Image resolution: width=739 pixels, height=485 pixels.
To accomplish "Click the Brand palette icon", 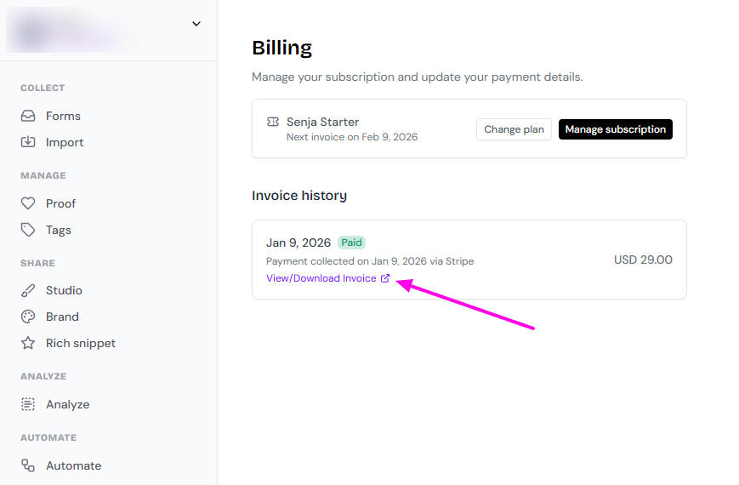I will [28, 317].
